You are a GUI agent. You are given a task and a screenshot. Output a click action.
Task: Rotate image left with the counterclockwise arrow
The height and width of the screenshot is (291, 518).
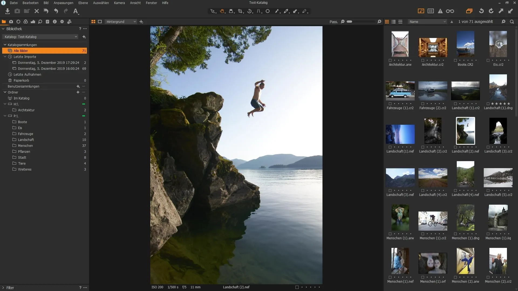[x=481, y=11]
